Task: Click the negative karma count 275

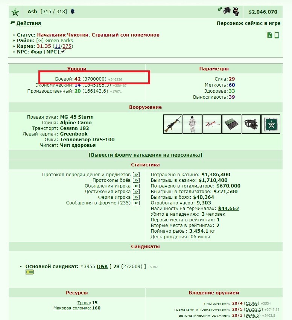Action: [67, 46]
